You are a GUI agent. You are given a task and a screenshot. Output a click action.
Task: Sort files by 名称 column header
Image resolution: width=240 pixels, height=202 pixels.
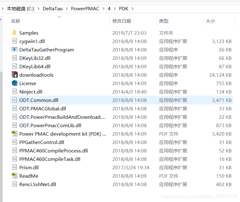point(16,21)
